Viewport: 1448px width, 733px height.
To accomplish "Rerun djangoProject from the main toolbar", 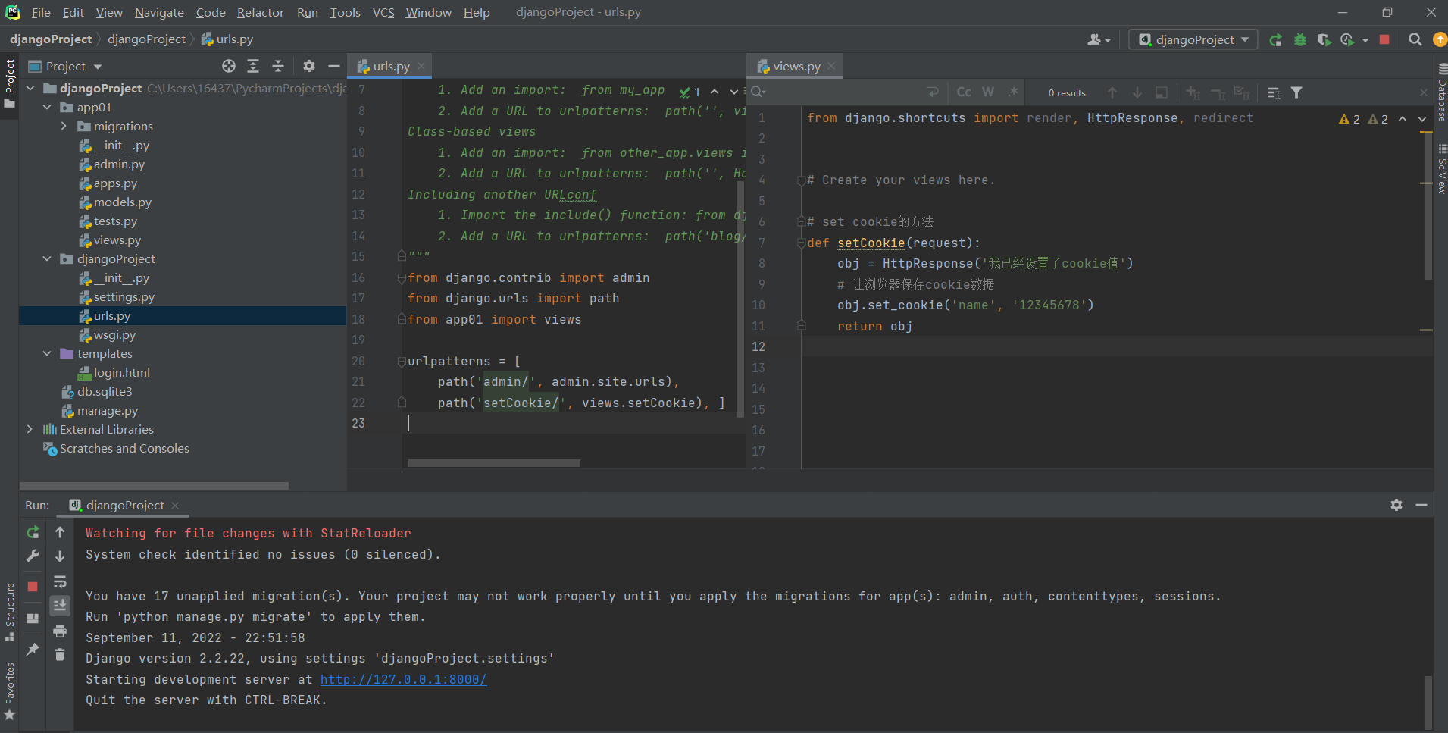I will [1276, 40].
